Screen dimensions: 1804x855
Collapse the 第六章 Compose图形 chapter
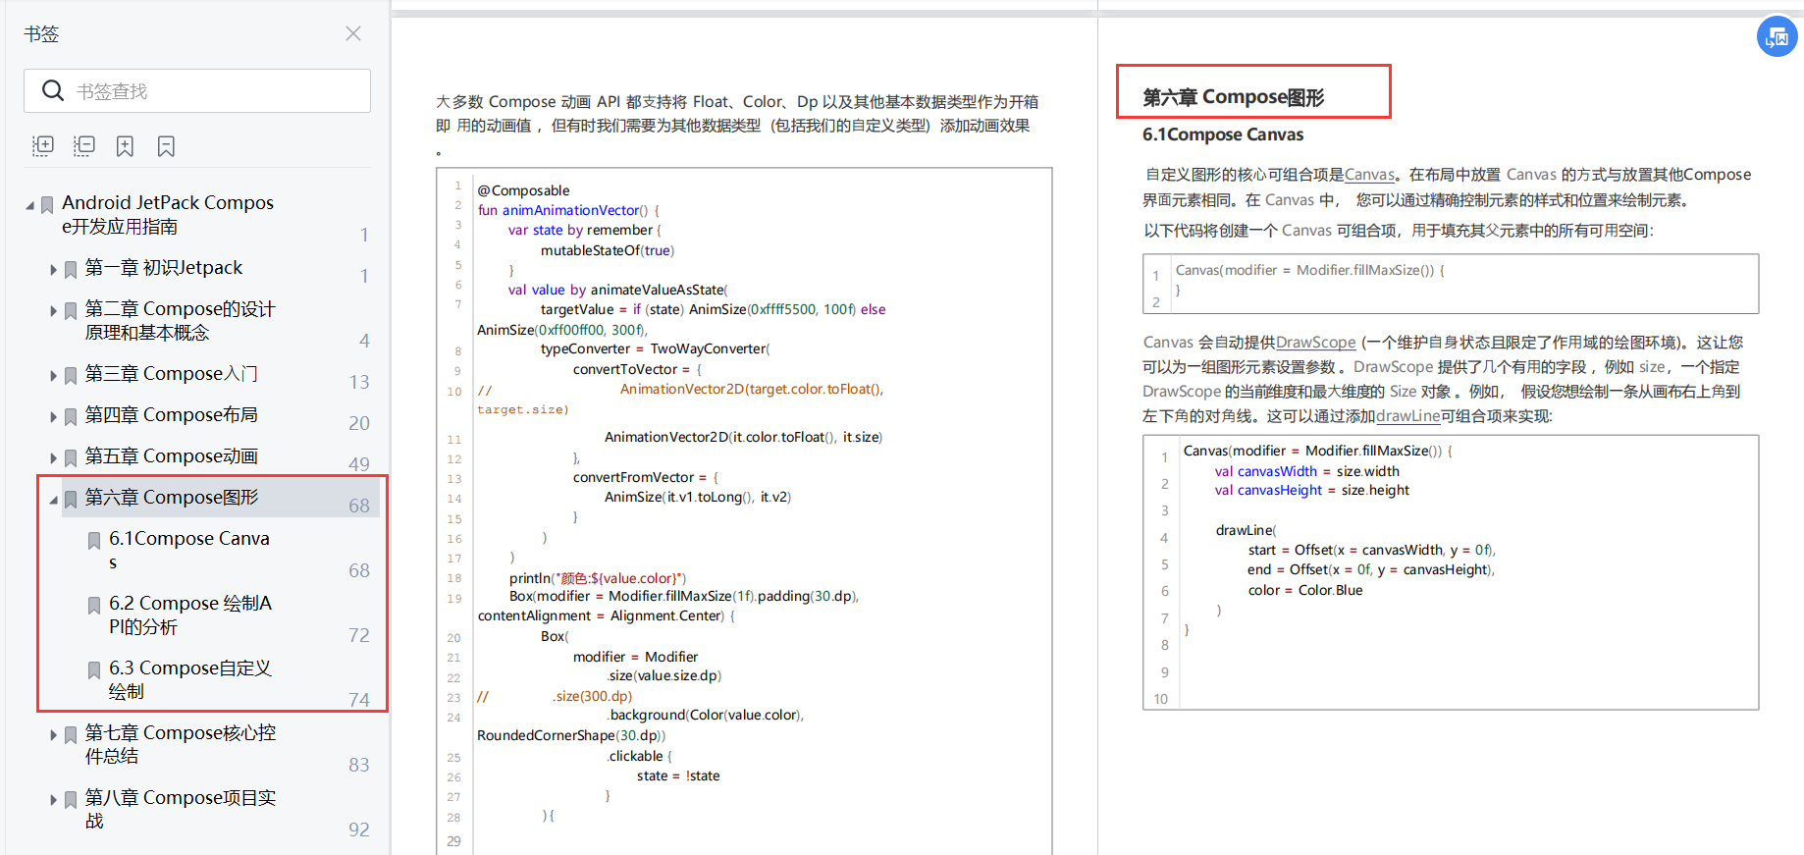[53, 500]
